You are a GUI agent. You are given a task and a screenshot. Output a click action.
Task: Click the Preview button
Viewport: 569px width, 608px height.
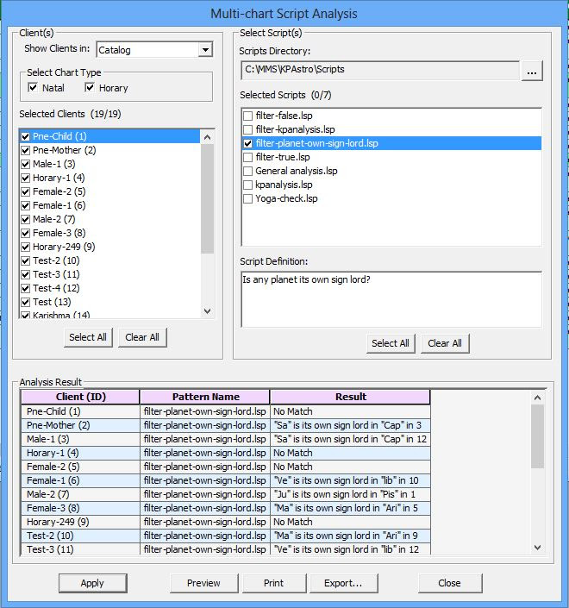pos(203,583)
